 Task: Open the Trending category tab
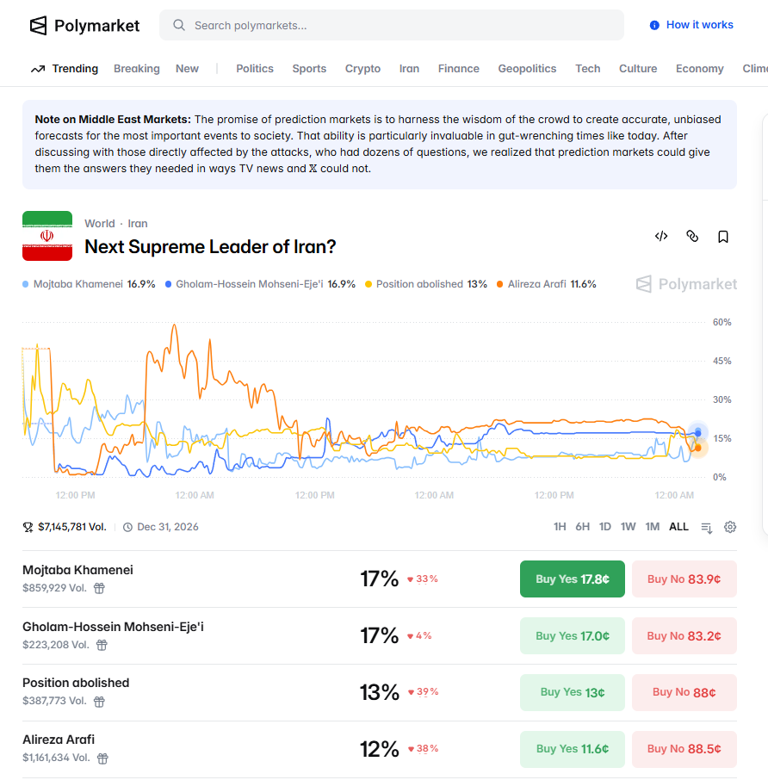65,69
